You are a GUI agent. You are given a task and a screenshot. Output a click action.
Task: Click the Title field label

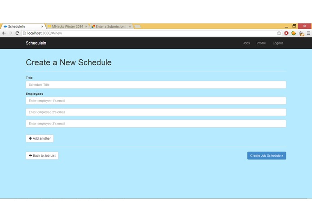(x=29, y=78)
